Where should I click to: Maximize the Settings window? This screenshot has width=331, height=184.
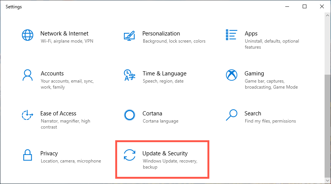point(305,6)
